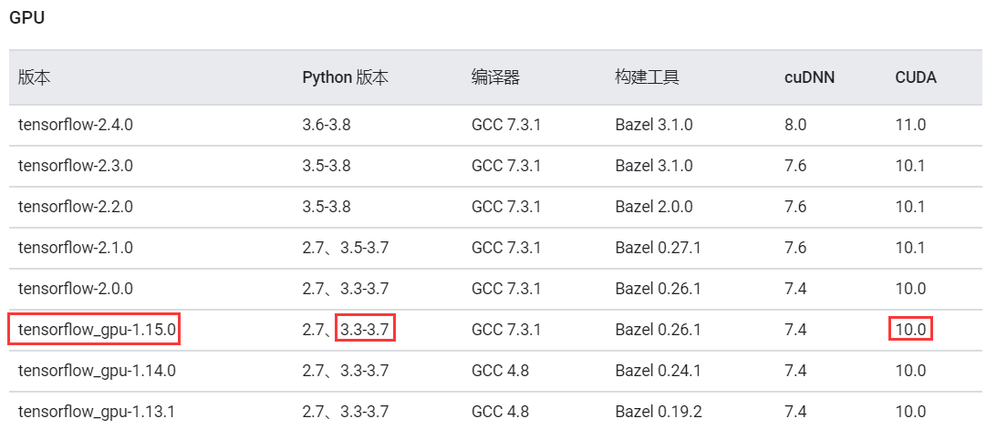Image resolution: width=1007 pixels, height=429 pixels.
Task: Click GCC 4.8 in tensorflow_gpu-1.13.1 row
Action: [x=500, y=411]
